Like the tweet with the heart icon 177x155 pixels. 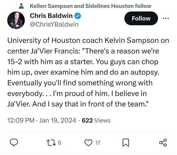[88, 143]
